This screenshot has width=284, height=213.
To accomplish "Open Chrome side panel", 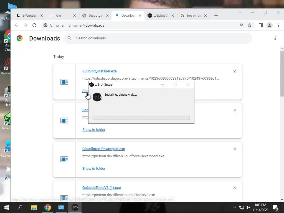I will pyautogui.click(x=261, y=25).
